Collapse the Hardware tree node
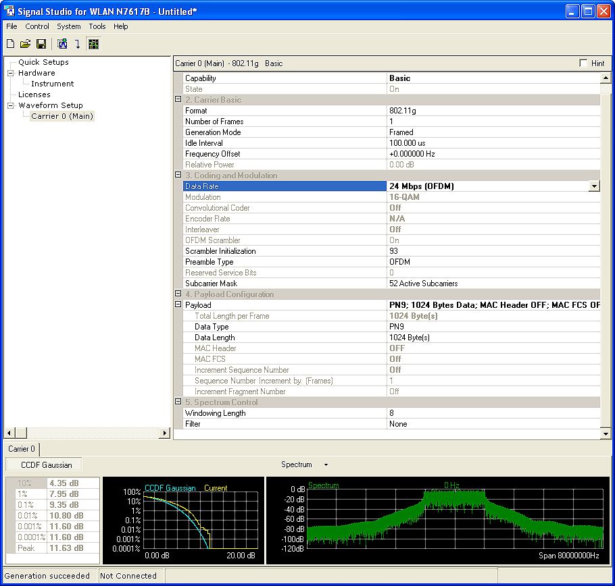Screen dimensions: 615x586 click(x=11, y=73)
